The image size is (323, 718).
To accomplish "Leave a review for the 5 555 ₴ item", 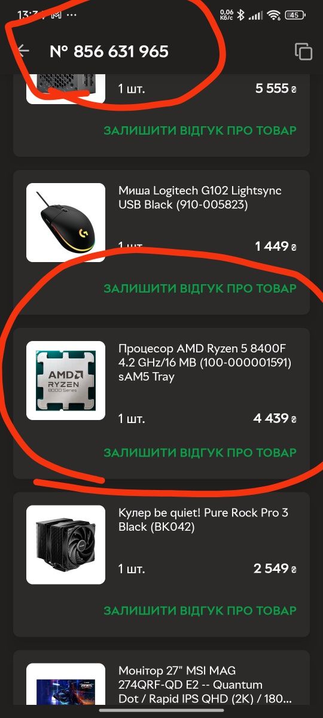I will 200,130.
